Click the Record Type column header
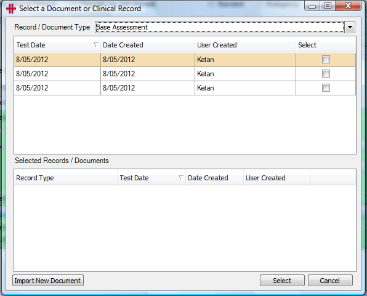Viewport: 367px width, 296px height. tap(65, 178)
